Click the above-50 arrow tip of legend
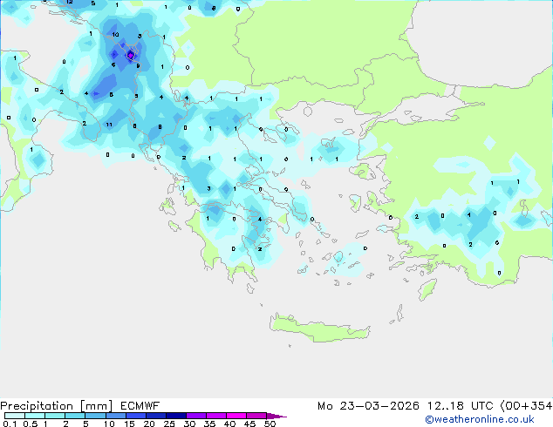Viewport: 553px width, 427px height. pyautogui.click(x=276, y=416)
